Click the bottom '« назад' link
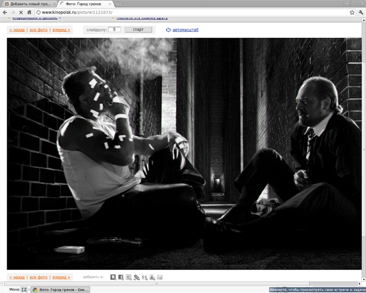The height and width of the screenshot is (293, 366). [x=17, y=277]
